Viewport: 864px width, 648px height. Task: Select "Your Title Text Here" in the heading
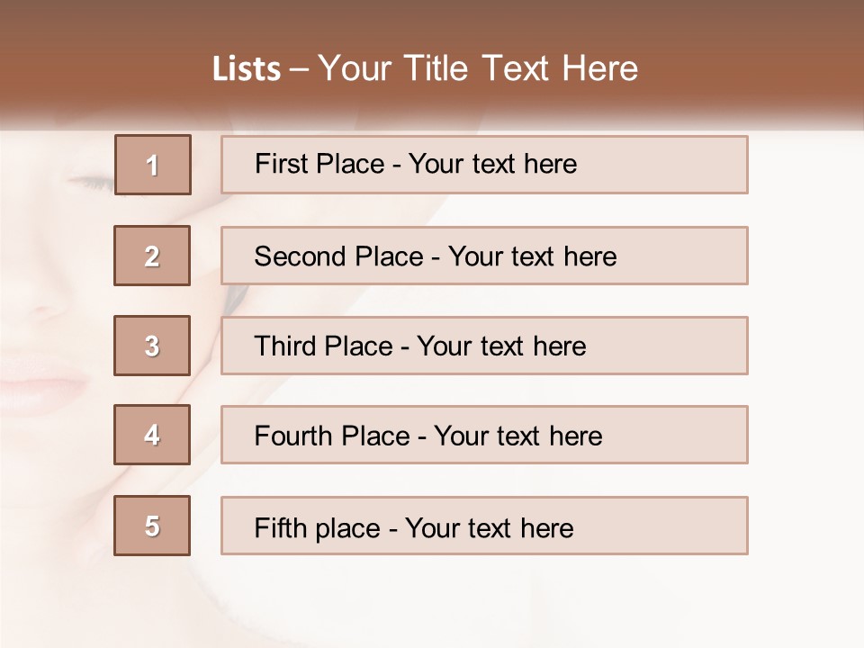[x=478, y=69]
